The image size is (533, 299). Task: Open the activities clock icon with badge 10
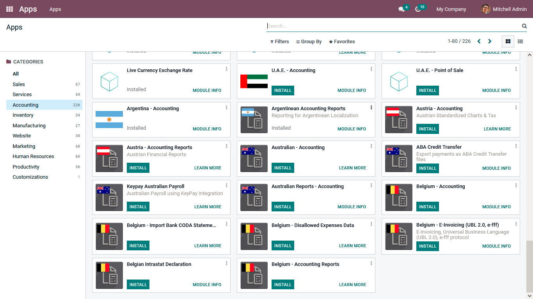click(418, 9)
